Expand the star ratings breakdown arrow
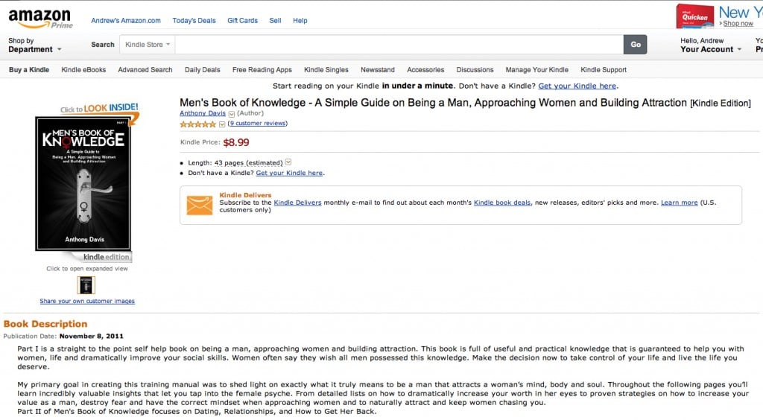Image resolution: width=763 pixels, height=420 pixels. [222, 124]
